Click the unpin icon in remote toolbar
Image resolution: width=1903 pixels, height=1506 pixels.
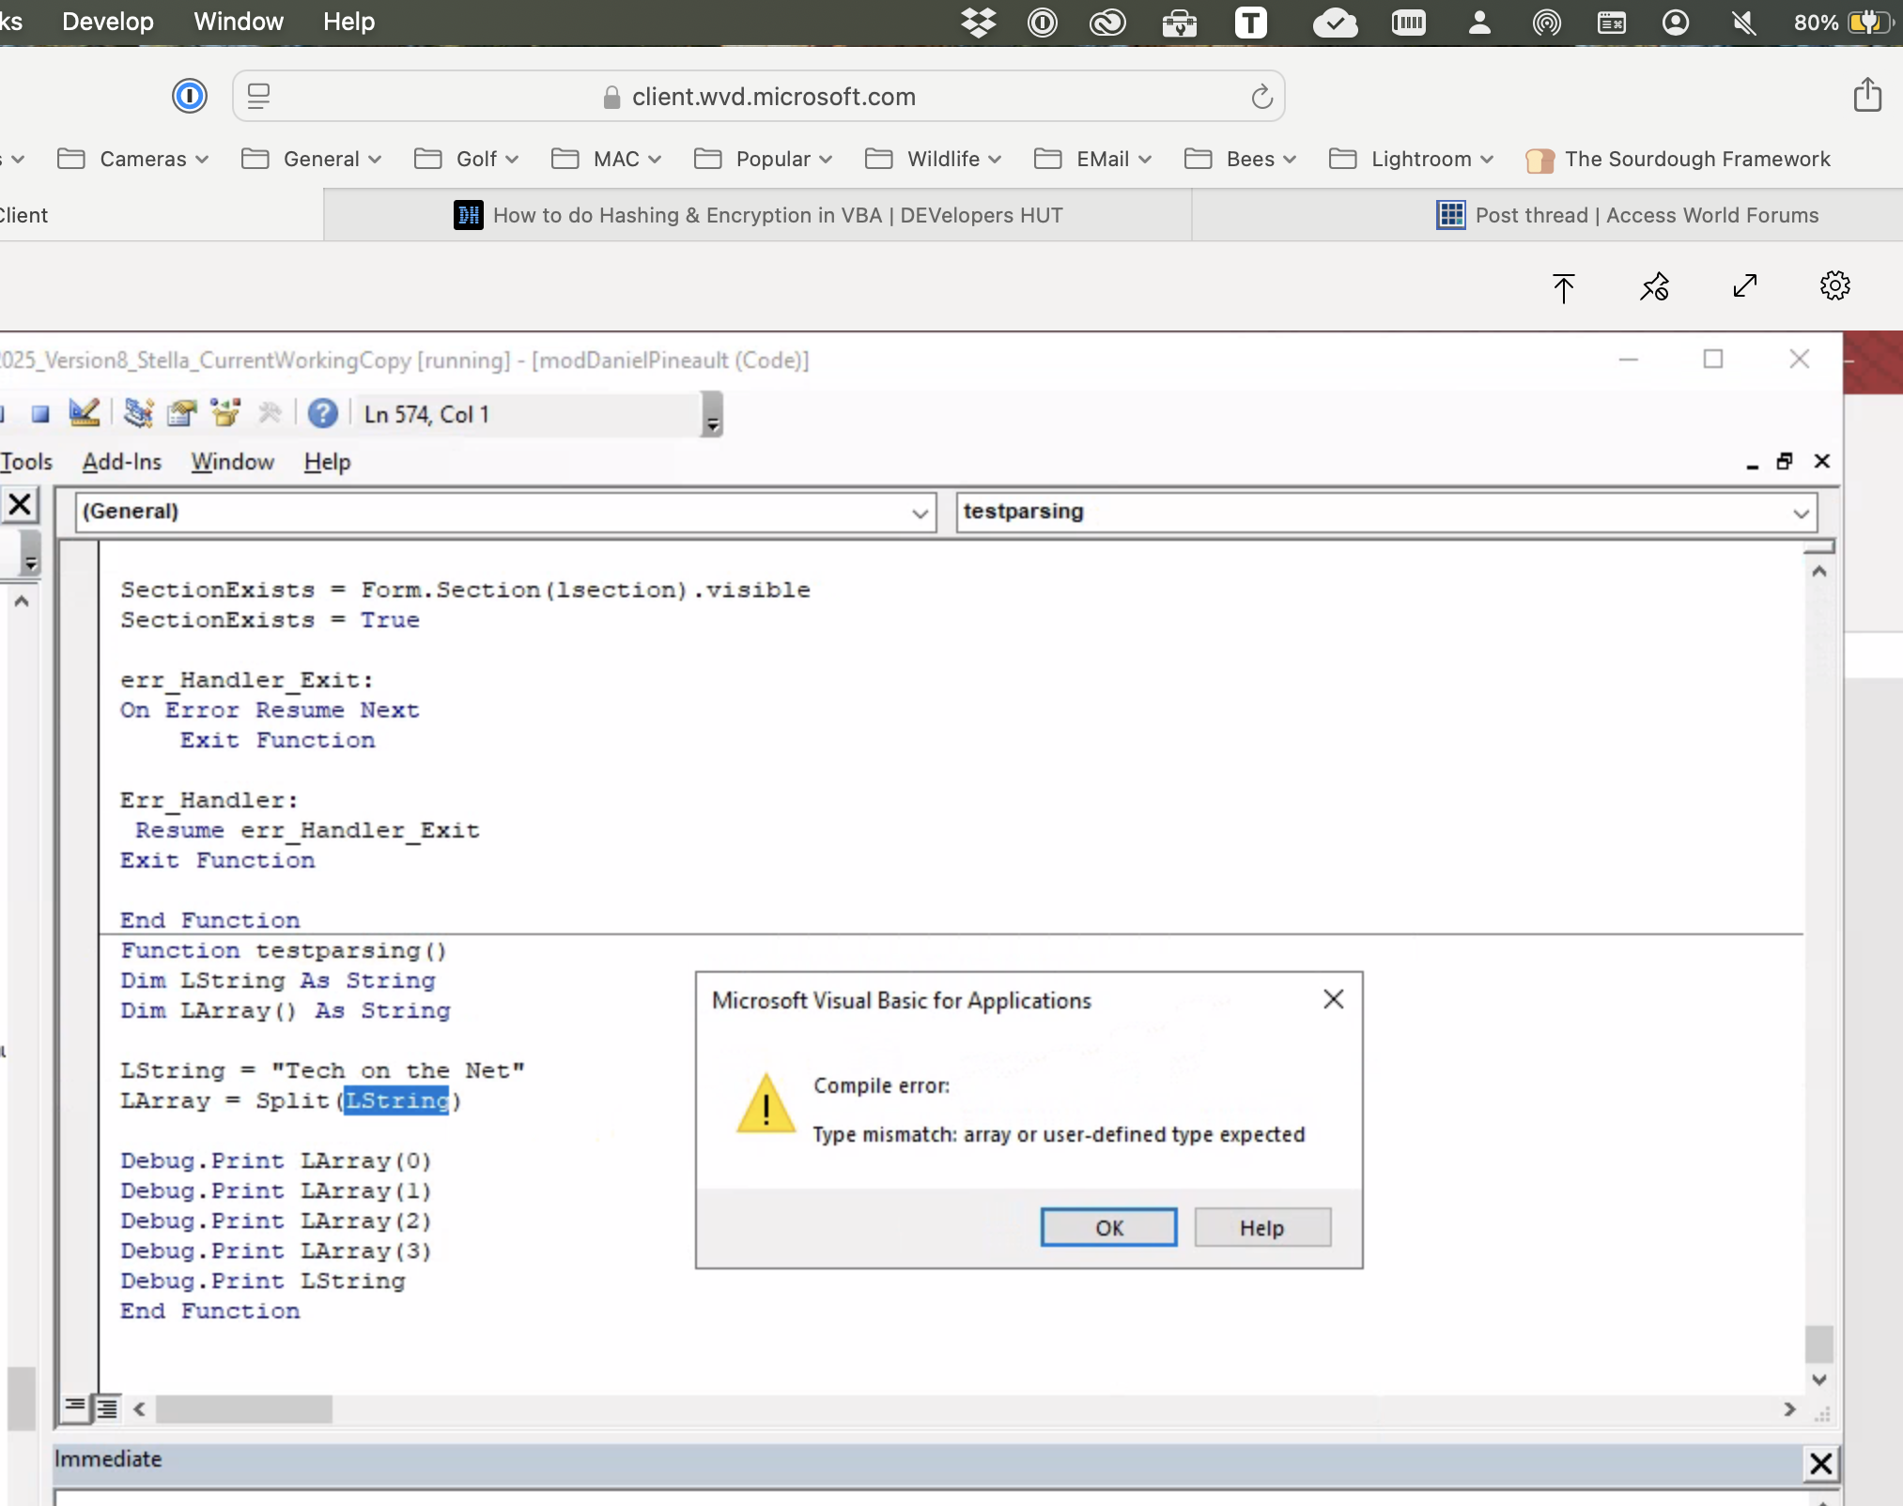tap(1654, 286)
